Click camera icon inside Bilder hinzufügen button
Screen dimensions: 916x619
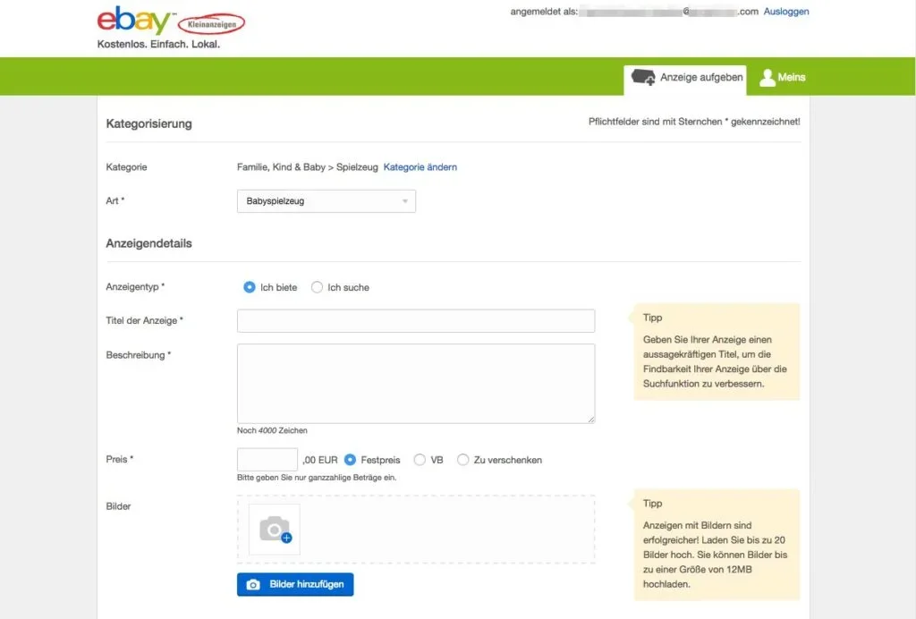[x=253, y=585]
